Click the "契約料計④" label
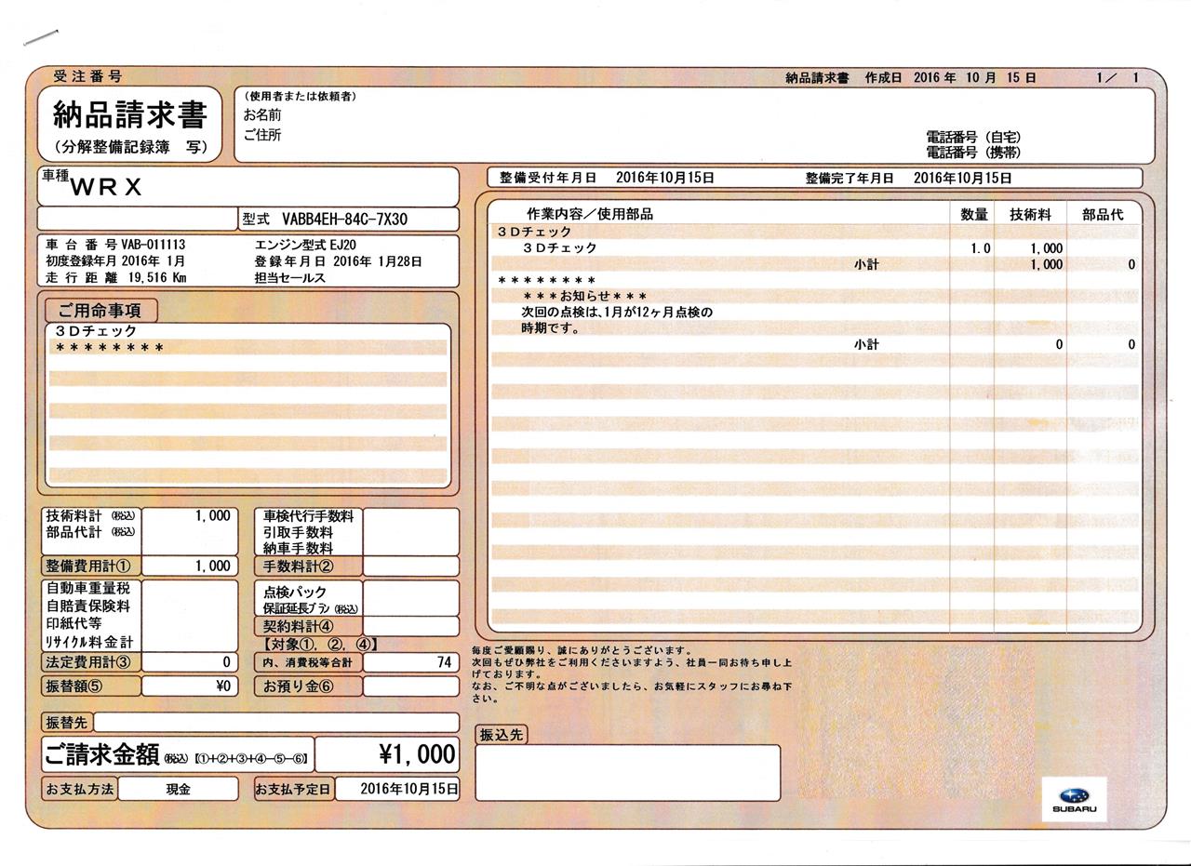This screenshot has width=1191, height=866. [298, 626]
